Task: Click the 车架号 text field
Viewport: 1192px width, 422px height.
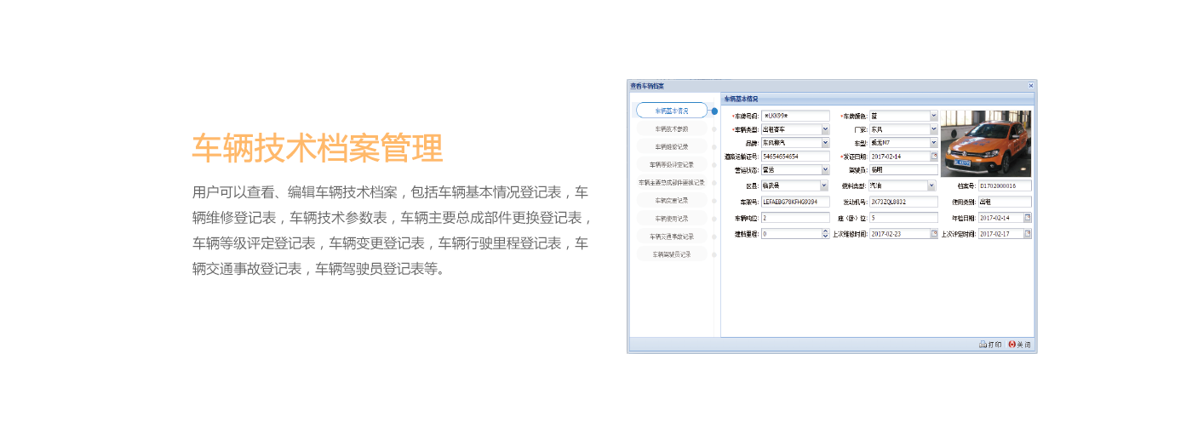Action: point(794,202)
